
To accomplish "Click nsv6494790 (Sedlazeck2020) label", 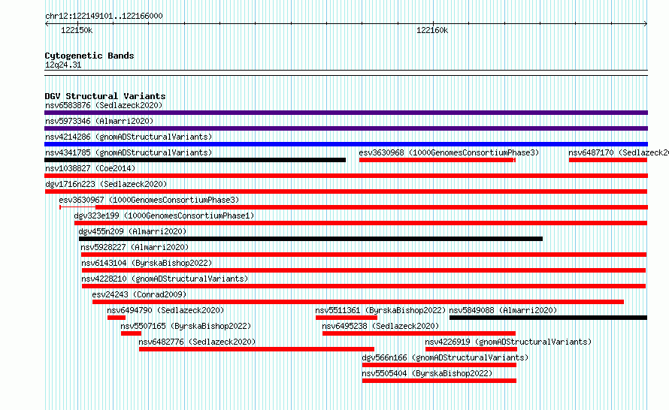I will pos(165,310).
